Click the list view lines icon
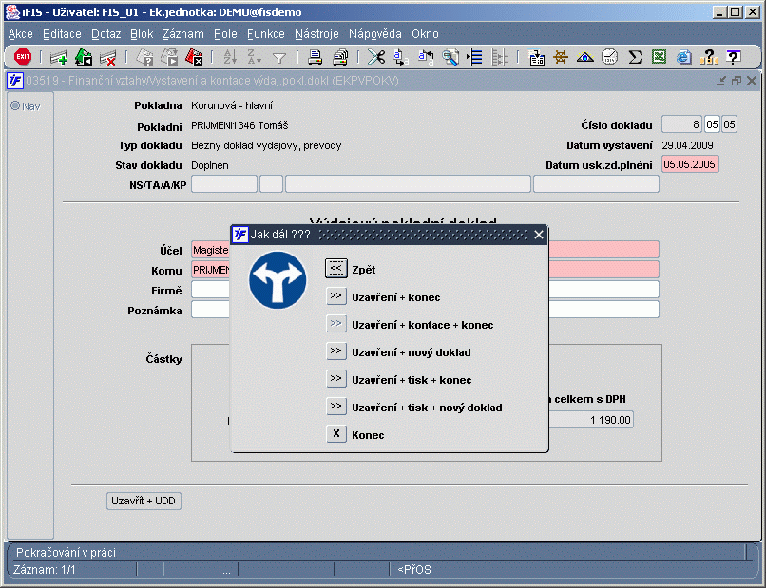This screenshot has height=588, width=766. (x=474, y=58)
